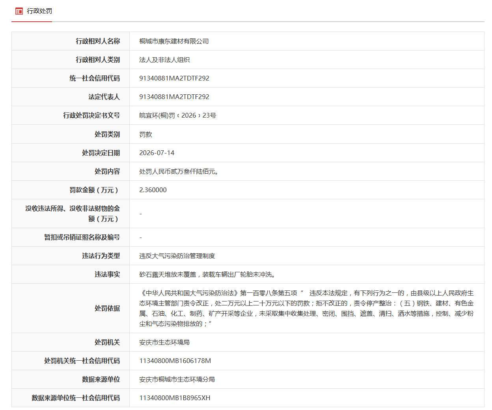Screen dimensions: 492x410
Task: Click the 违法行为类型 label
Action: 101,256
